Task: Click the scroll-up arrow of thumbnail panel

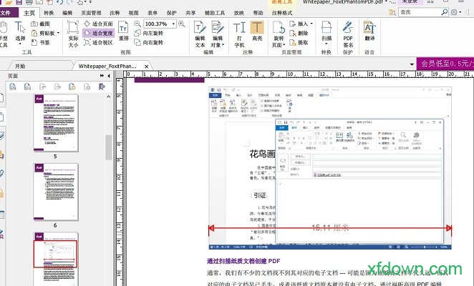Action: [x=109, y=97]
